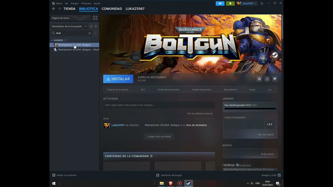
Task: Click the achievements progress bar
Action: [250, 109]
